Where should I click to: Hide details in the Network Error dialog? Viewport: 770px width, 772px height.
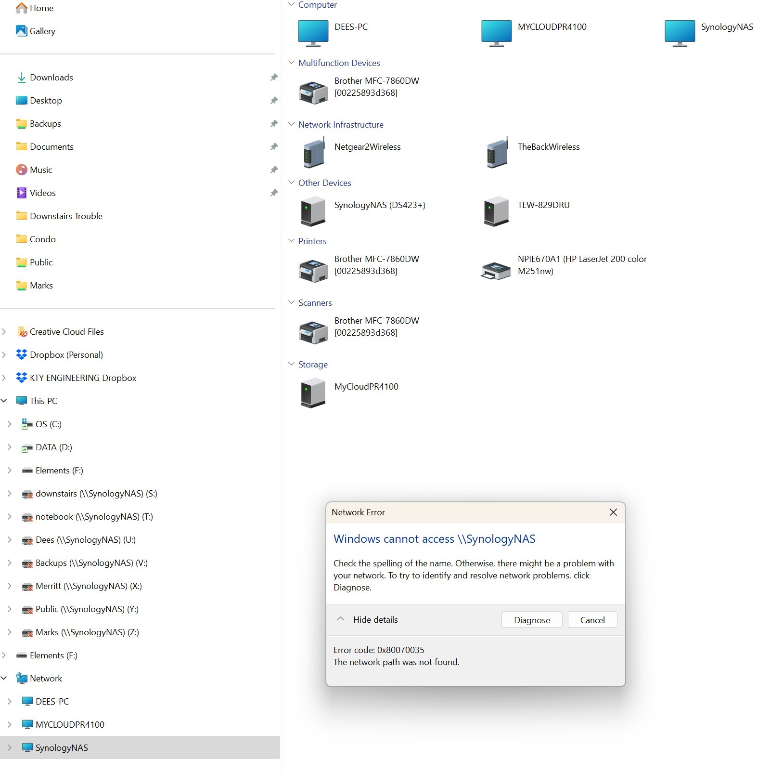click(367, 620)
